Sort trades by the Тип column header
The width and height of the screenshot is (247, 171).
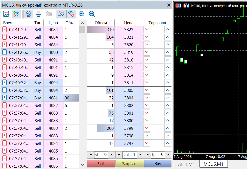(x=38, y=23)
